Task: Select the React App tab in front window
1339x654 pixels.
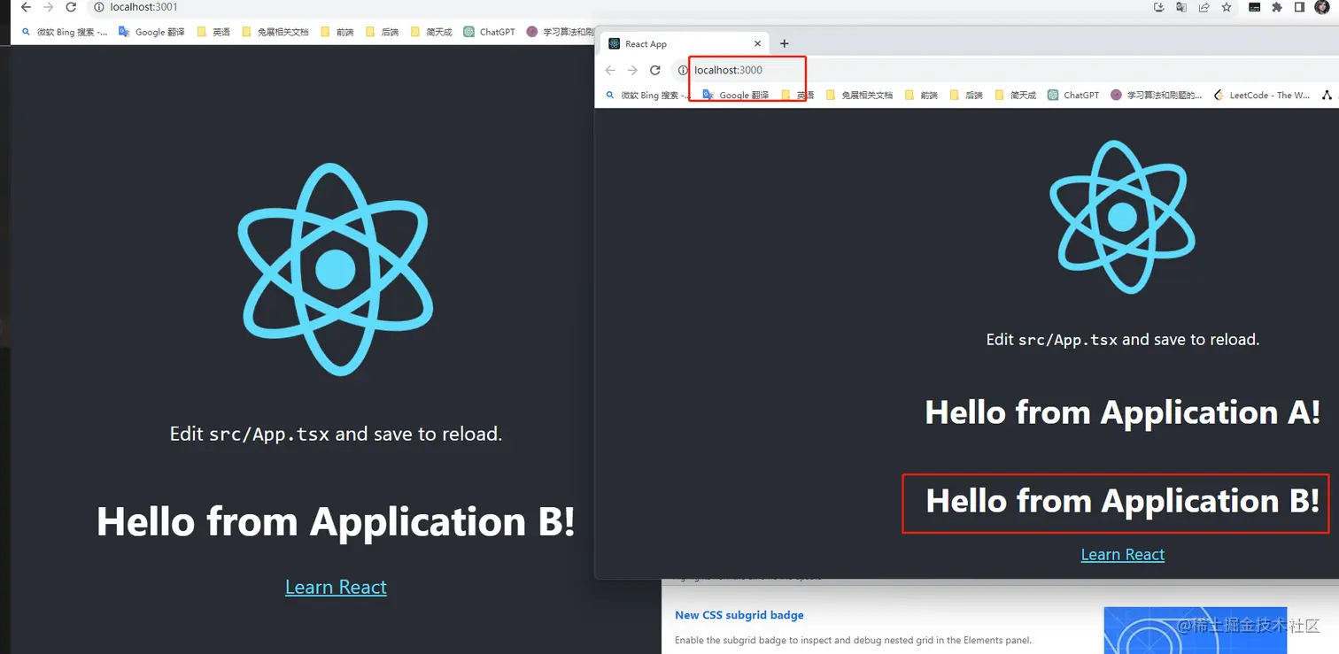Action: (683, 43)
